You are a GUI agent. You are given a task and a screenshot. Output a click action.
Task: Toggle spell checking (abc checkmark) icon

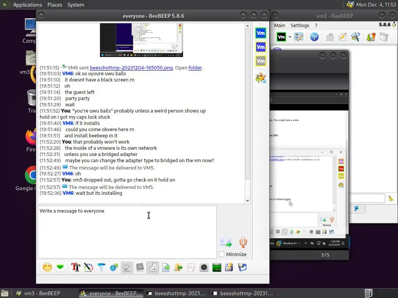click(127, 267)
